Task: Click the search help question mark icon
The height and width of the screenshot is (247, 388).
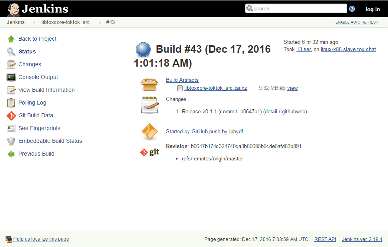Action: pyautogui.click(x=352, y=9)
